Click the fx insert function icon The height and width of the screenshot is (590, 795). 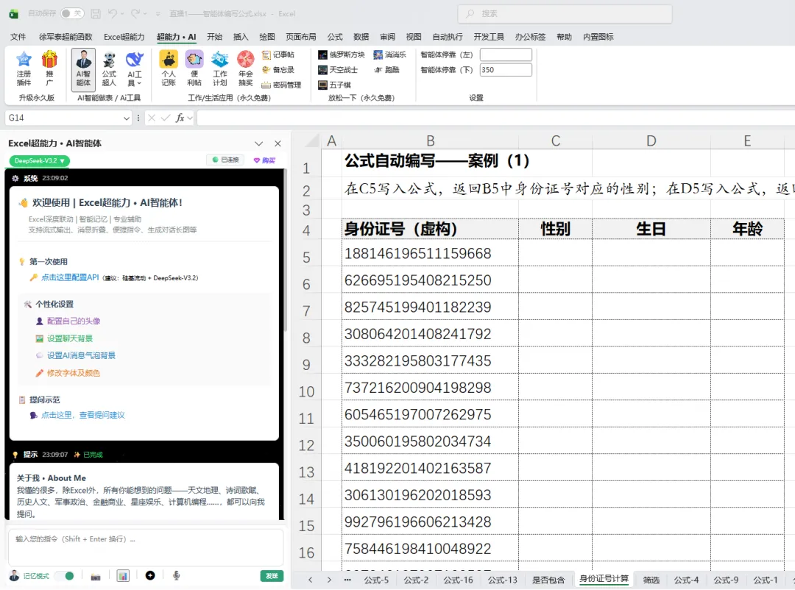(x=180, y=118)
